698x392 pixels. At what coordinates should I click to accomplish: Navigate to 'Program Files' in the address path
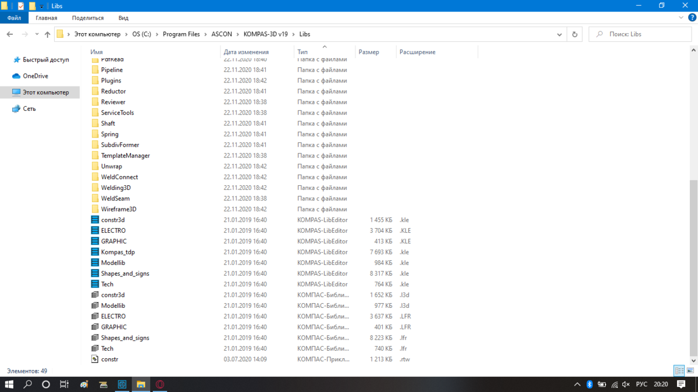[x=181, y=34]
